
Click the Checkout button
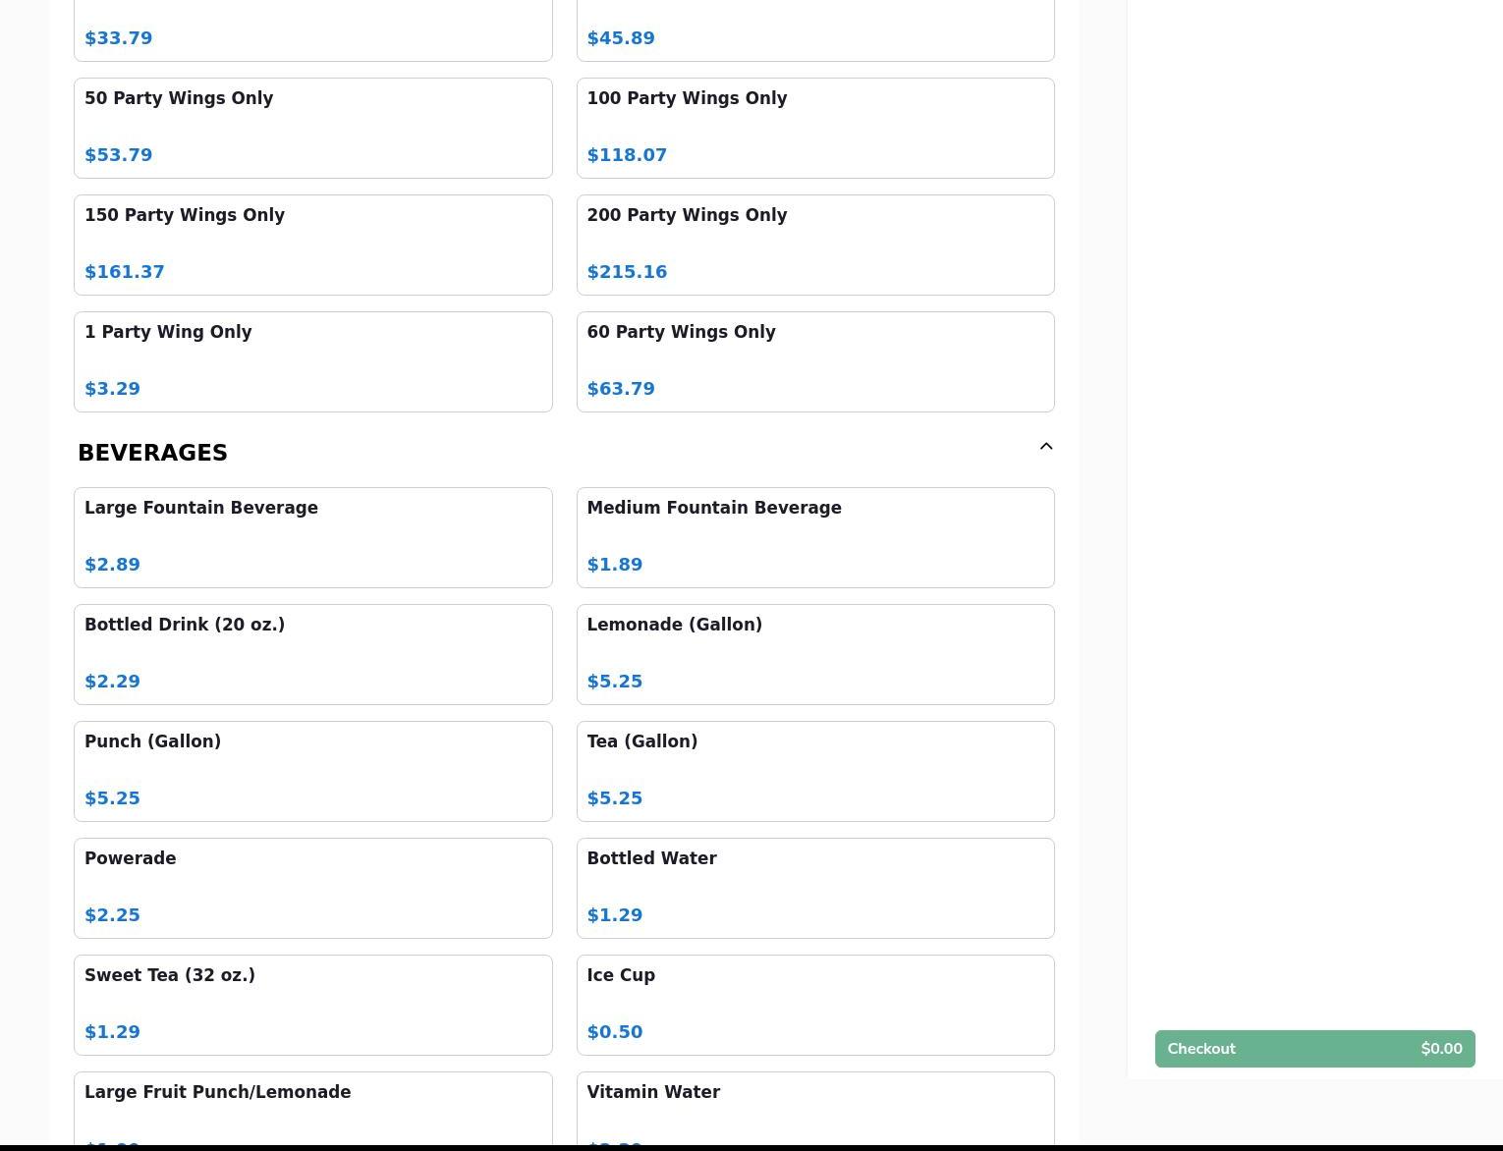(1313, 1048)
